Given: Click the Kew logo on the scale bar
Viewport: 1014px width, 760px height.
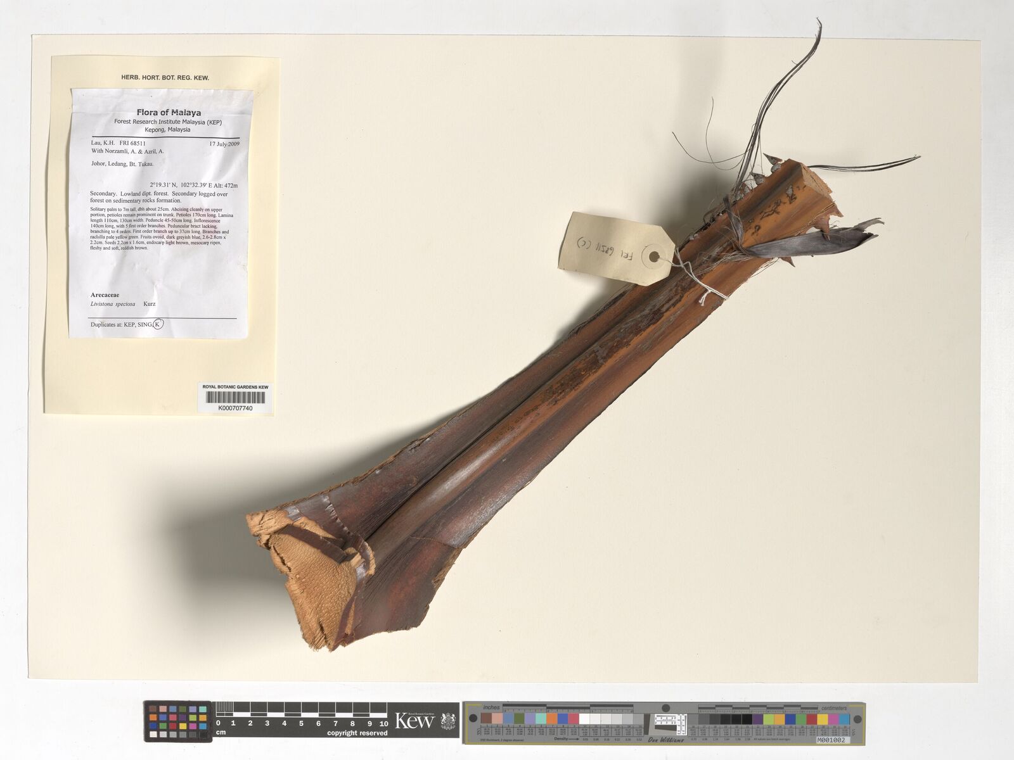Looking at the screenshot, I should click(x=415, y=721).
